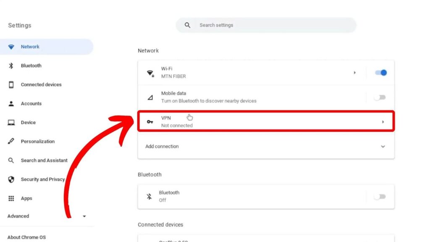Click the Add connection label
Screen dimensions: 430x242
coord(162,147)
